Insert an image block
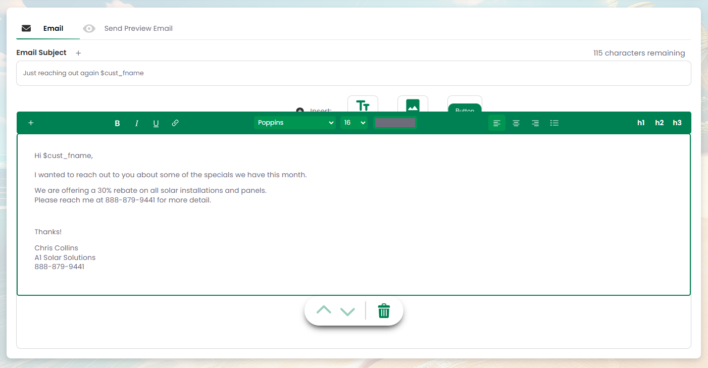Screen dimensions: 708x368 pyautogui.click(x=413, y=105)
